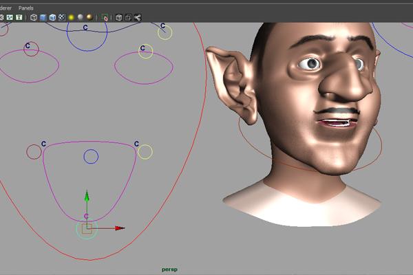The image size is (413, 275).
Task: Enable smooth shade all cube icon
Action: coord(43,18)
